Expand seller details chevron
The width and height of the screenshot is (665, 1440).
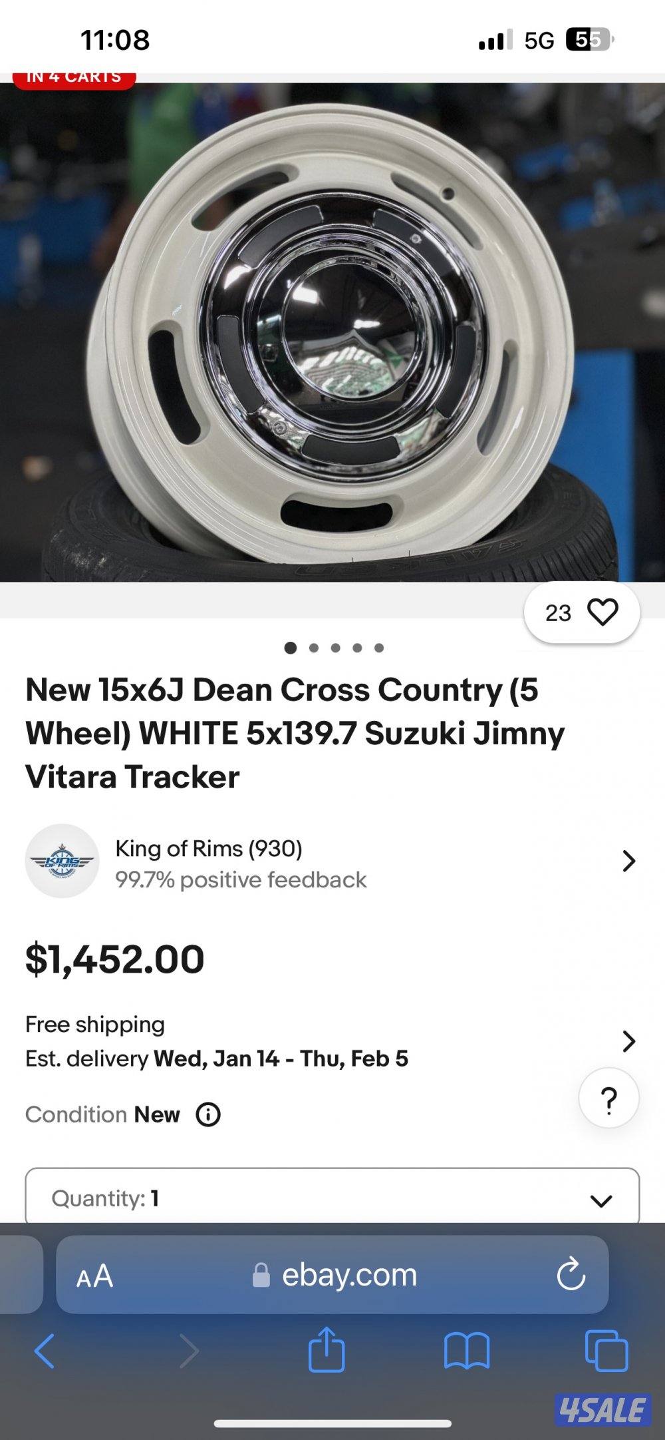[628, 861]
